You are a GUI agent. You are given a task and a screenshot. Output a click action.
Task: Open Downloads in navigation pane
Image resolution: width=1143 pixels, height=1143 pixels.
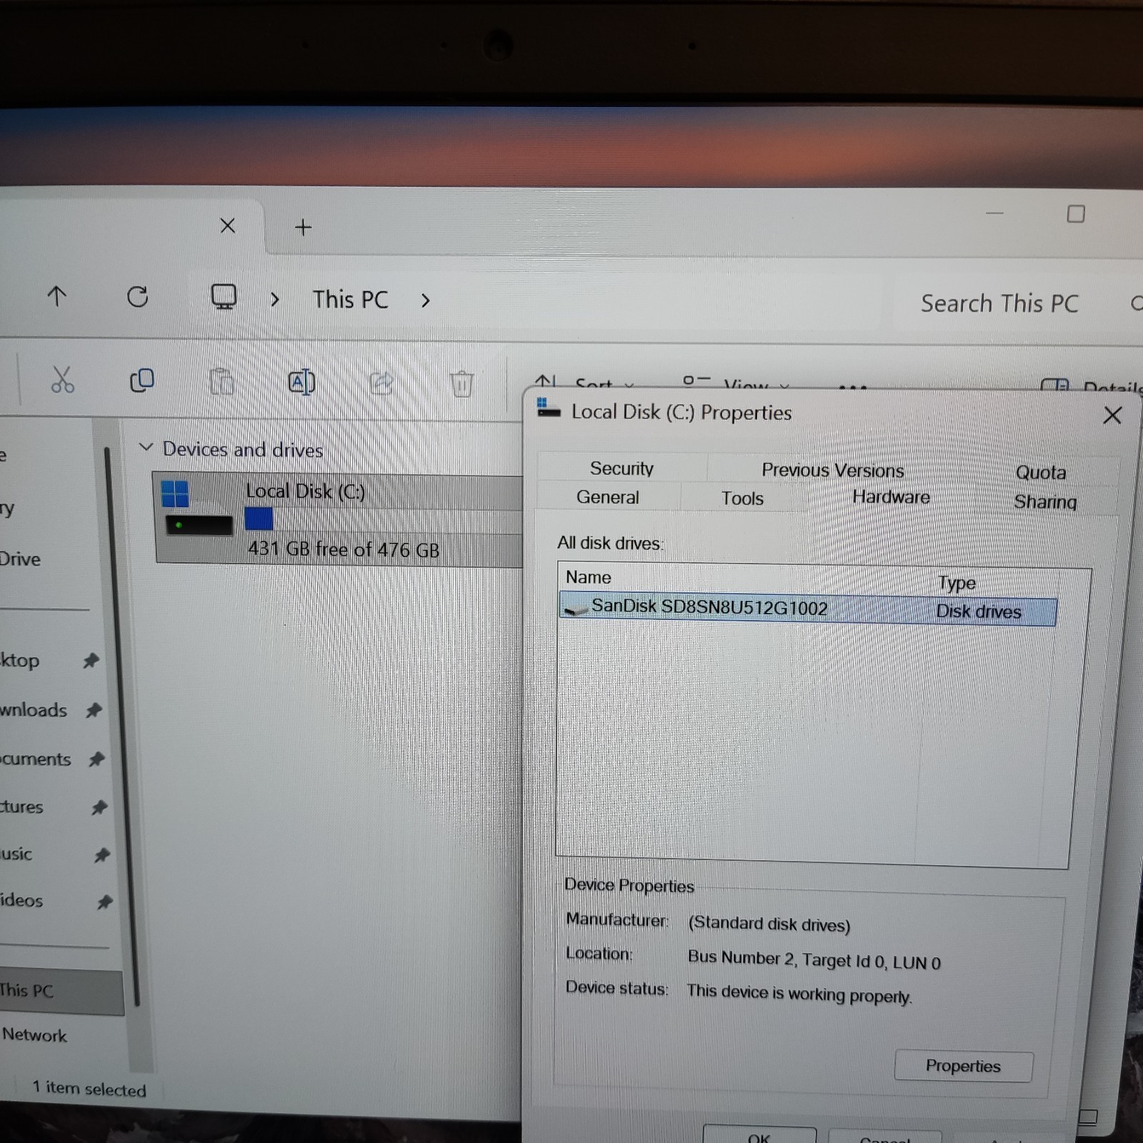[34, 710]
